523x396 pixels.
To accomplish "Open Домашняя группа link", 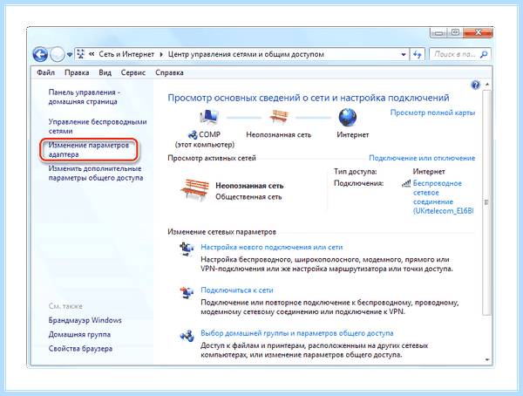I will pyautogui.click(x=79, y=334).
